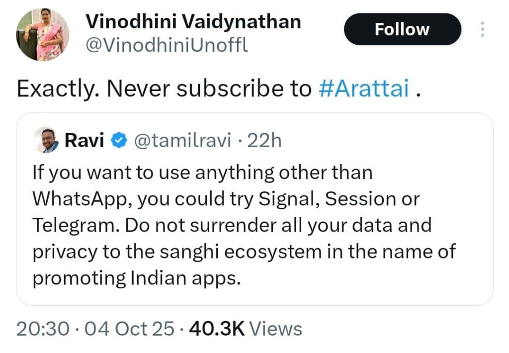Open the 40.3K view count
Viewport: 509px width, 353px height.
pyautogui.click(x=217, y=329)
